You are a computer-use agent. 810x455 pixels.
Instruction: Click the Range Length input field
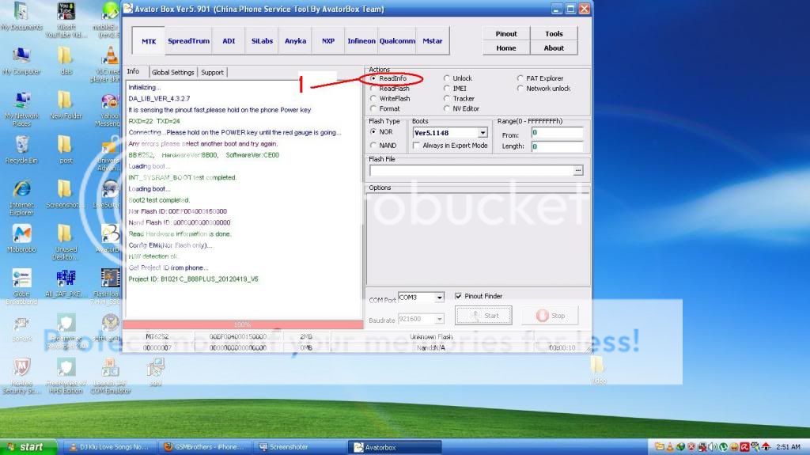coord(558,146)
